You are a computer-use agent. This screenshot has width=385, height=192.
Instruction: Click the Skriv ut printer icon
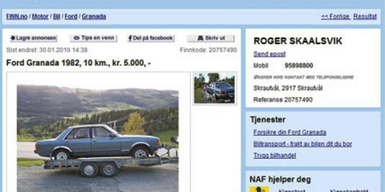[x=200, y=38]
